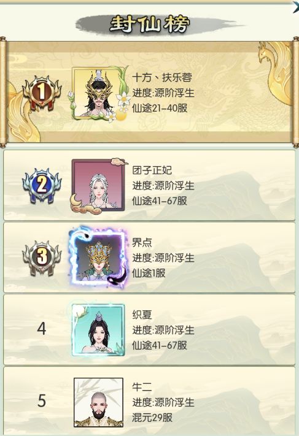Click the rank number 4
This screenshot has width=299, height=436.
[x=42, y=329]
